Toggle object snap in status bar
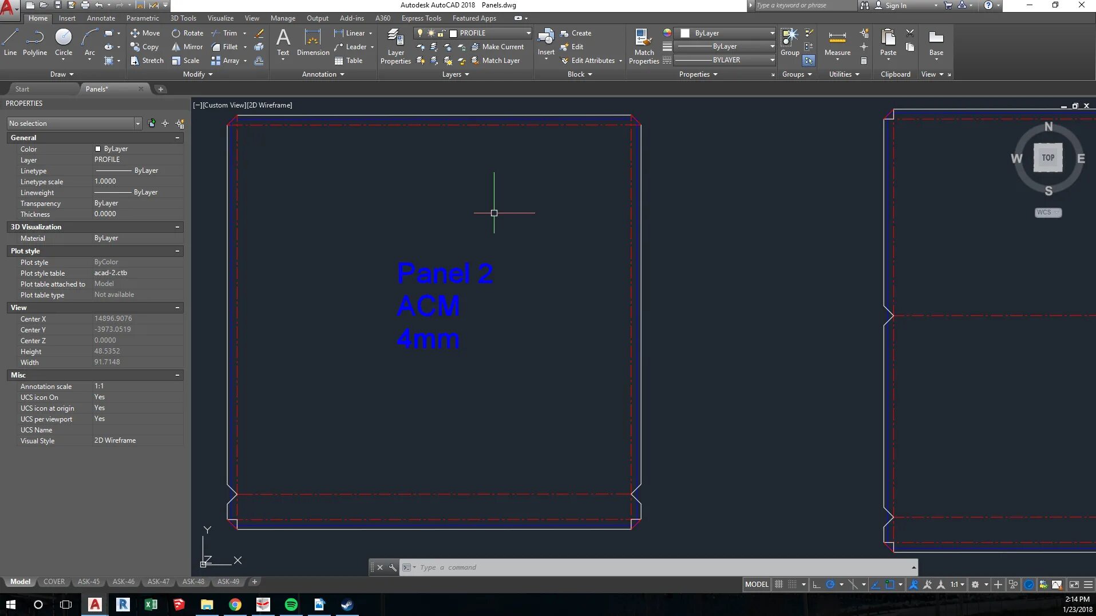The height and width of the screenshot is (616, 1096). coord(890,585)
